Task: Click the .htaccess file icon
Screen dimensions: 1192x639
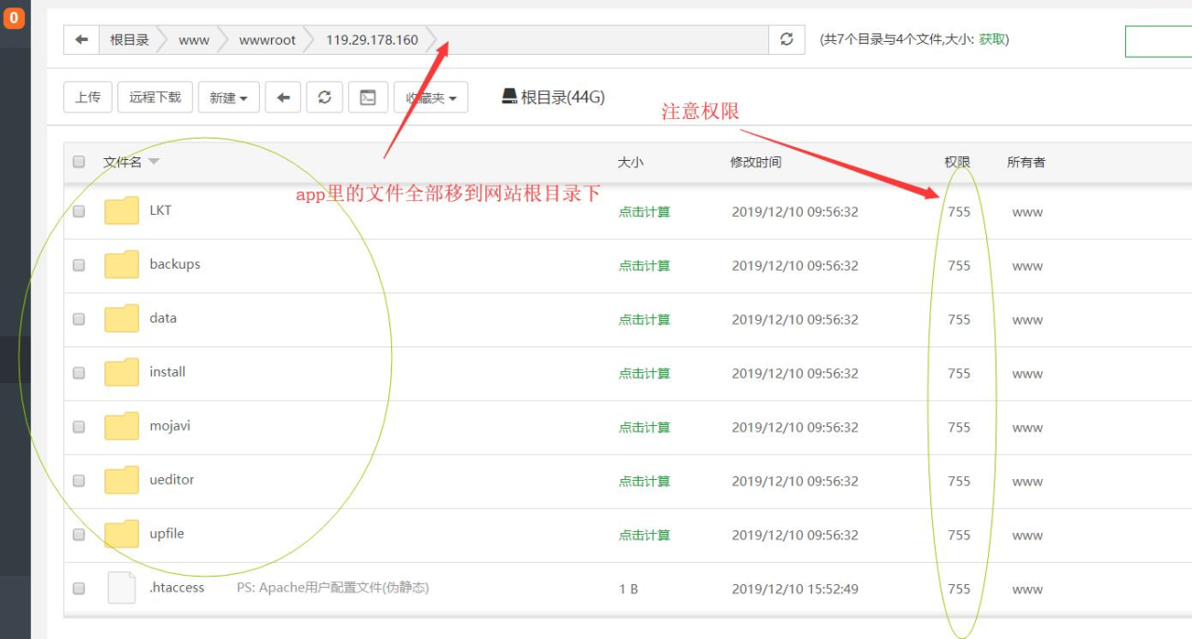Action: click(121, 588)
